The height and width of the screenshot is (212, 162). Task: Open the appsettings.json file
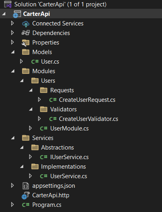click(53, 186)
